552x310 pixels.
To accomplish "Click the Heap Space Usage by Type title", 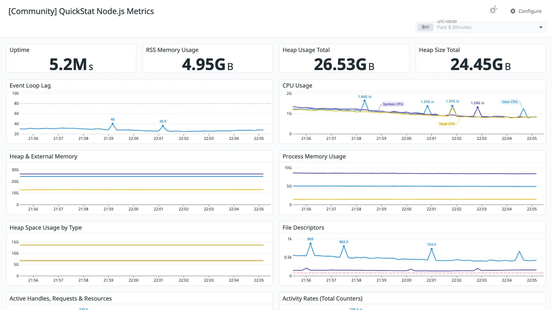I will pos(46,228).
